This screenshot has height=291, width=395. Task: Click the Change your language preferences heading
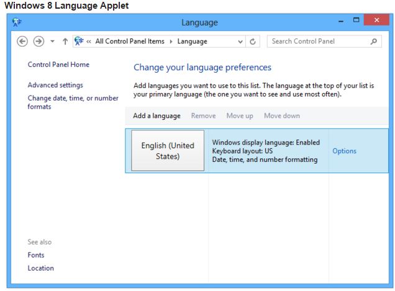202,68
